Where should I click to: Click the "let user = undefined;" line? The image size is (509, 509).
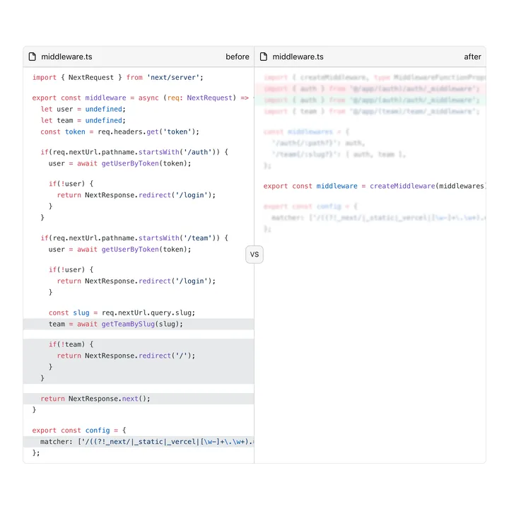[83, 109]
